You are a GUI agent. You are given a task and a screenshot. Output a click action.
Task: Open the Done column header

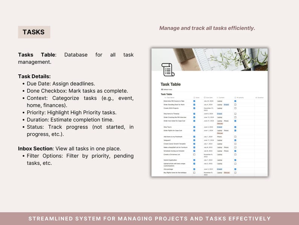click(197, 97)
